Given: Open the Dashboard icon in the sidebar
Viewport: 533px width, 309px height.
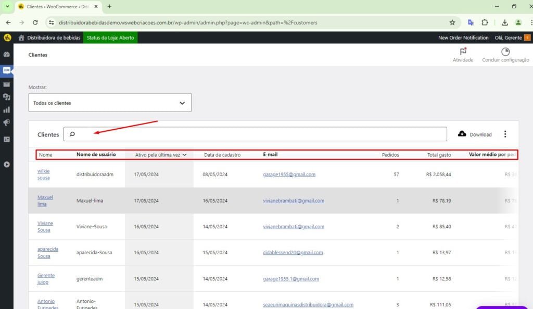Looking at the screenshot, I should (x=7, y=54).
